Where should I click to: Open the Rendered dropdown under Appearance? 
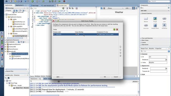click(166, 69)
